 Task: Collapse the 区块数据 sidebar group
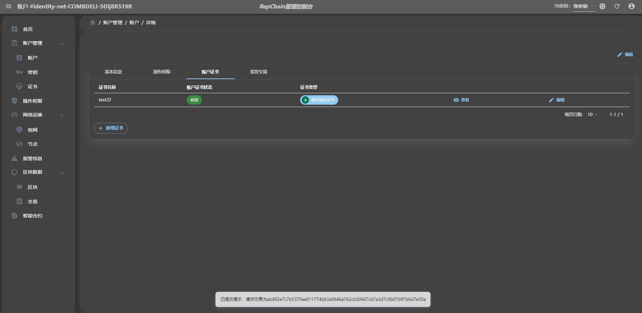(x=62, y=173)
